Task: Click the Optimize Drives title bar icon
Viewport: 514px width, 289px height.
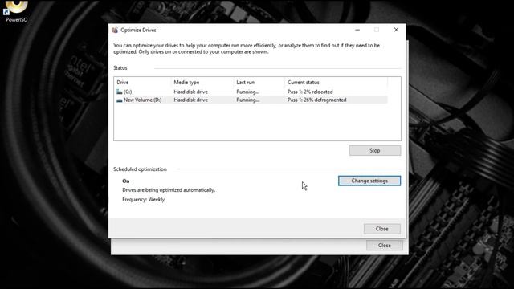Action: 115,31
